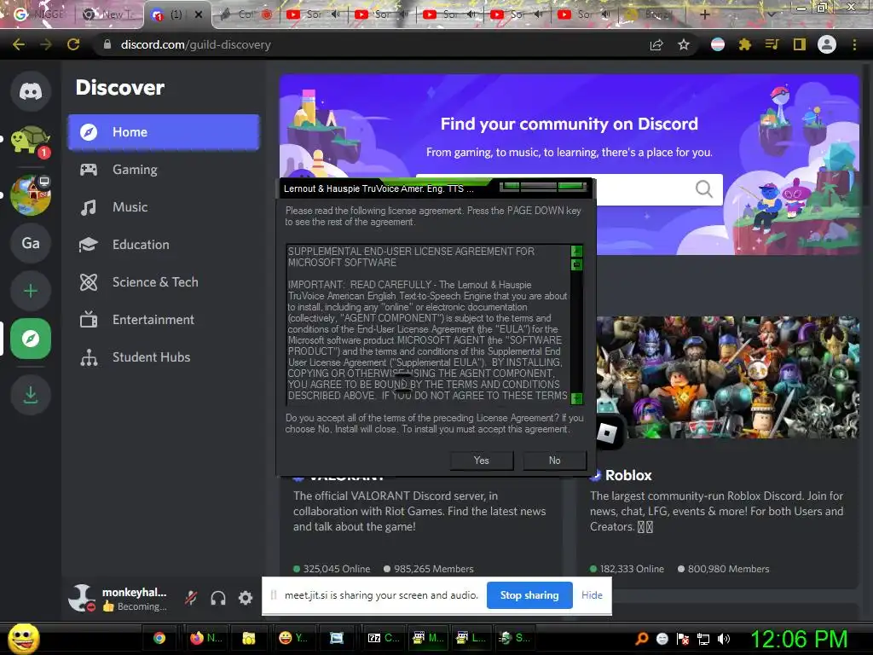Toggle microphone mute in the Discord user panel
This screenshot has height=655, width=873.
tap(191, 598)
